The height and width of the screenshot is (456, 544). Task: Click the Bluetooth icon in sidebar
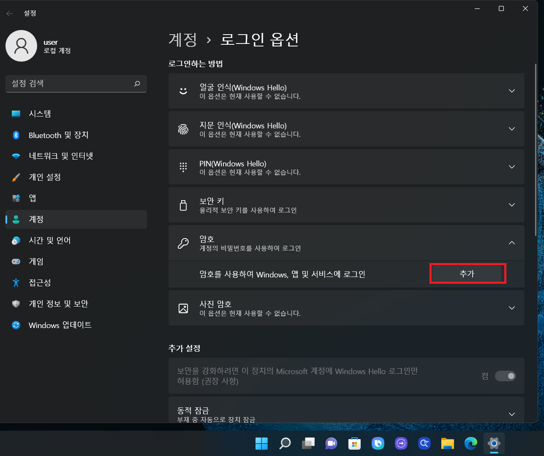(16, 135)
